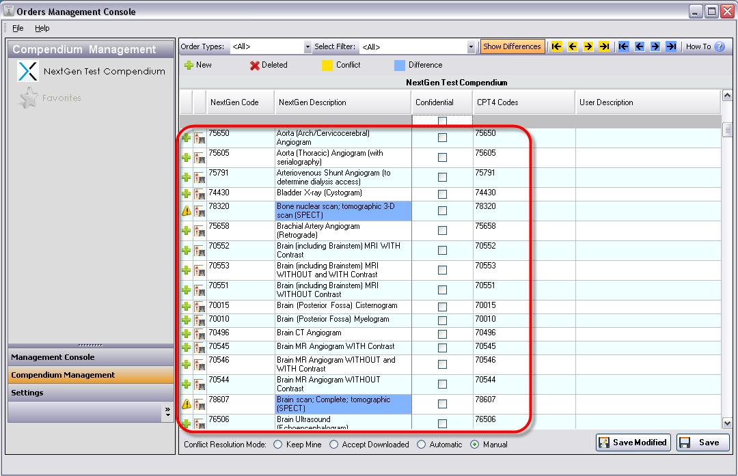The width and height of the screenshot is (738, 476).
Task: Jump to first difference with blue first-arrow
Action: tap(624, 46)
